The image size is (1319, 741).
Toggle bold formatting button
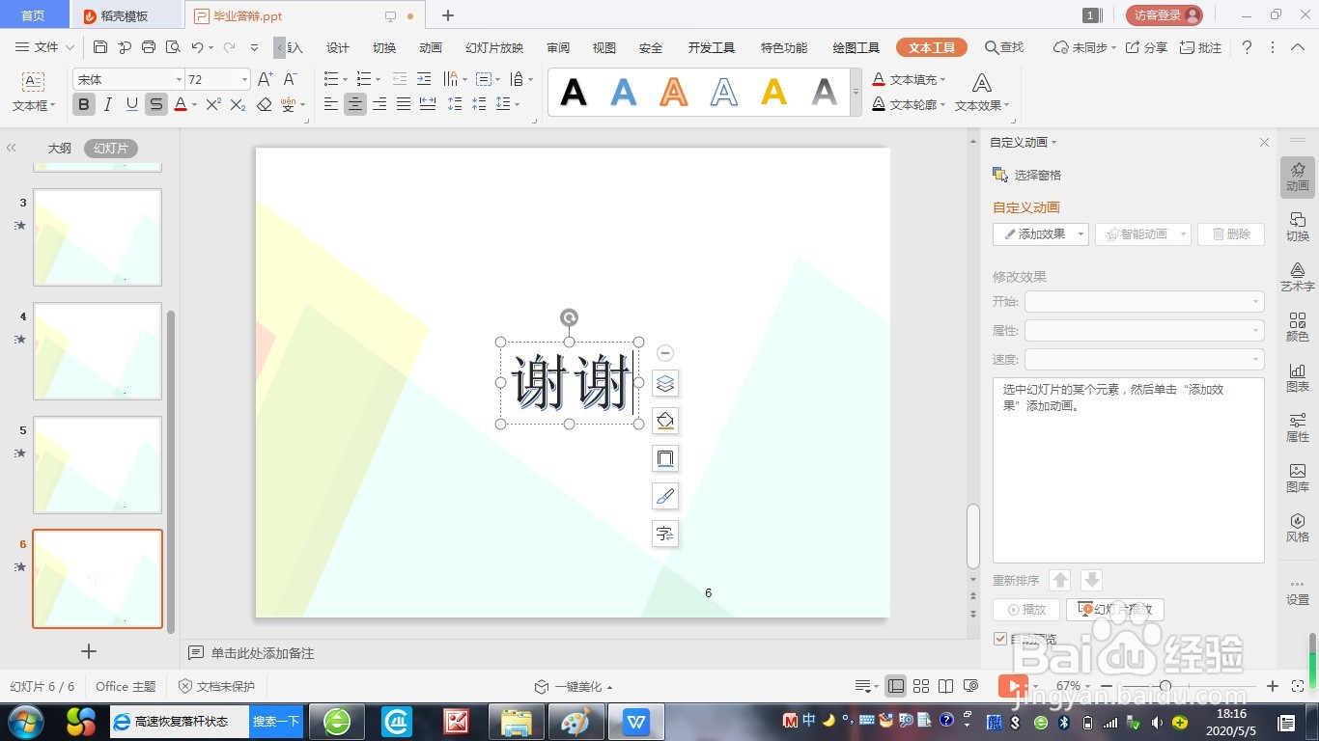[84, 104]
